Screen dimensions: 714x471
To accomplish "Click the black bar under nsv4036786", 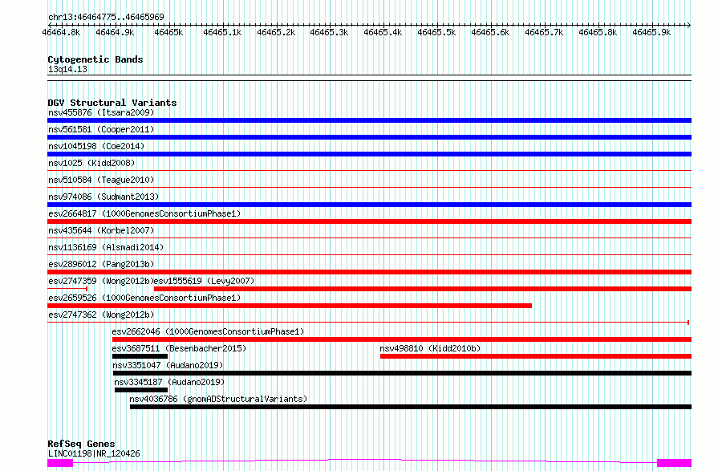I will pyautogui.click(x=411, y=407).
